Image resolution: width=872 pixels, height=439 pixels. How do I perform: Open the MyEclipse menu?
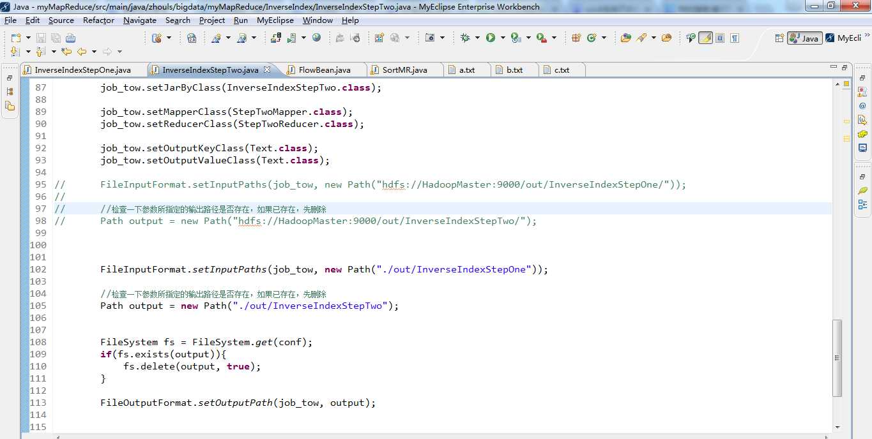click(275, 20)
